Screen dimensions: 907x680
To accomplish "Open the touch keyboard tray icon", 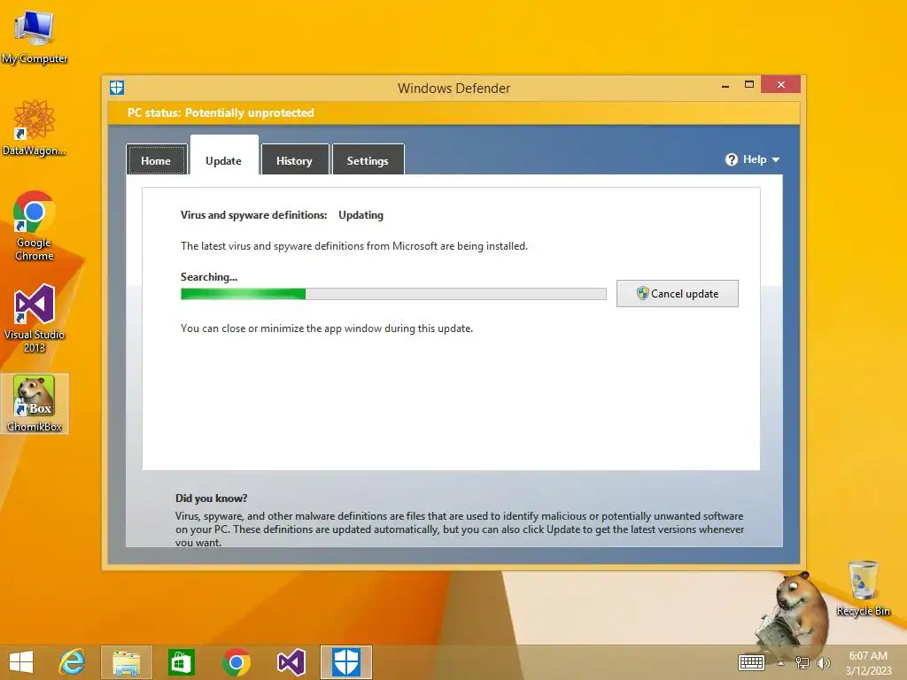I will click(x=751, y=662).
